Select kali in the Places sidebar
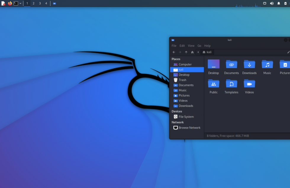The image size is (290, 188). (x=187, y=70)
